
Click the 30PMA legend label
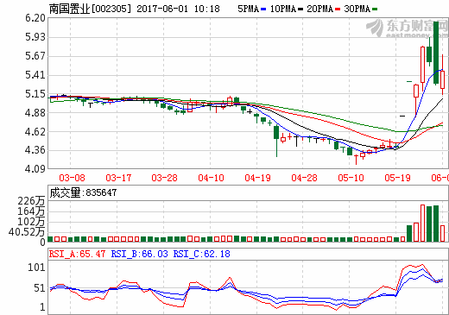357,9
